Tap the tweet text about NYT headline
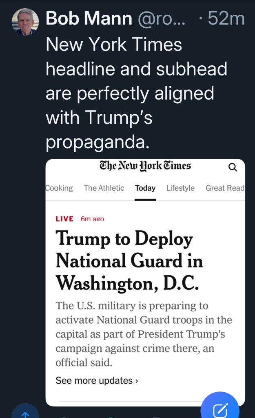This screenshot has height=418, width=255. click(136, 93)
